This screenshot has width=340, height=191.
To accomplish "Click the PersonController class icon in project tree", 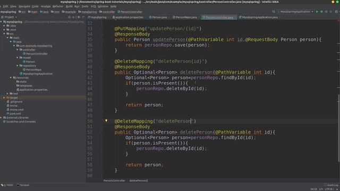I will click(x=24, y=54).
